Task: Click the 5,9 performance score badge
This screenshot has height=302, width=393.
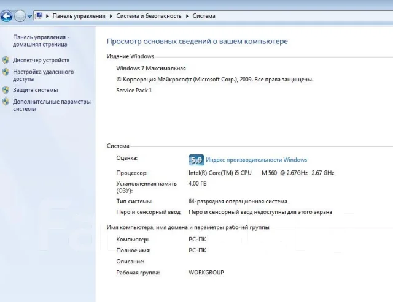Action: [196, 160]
